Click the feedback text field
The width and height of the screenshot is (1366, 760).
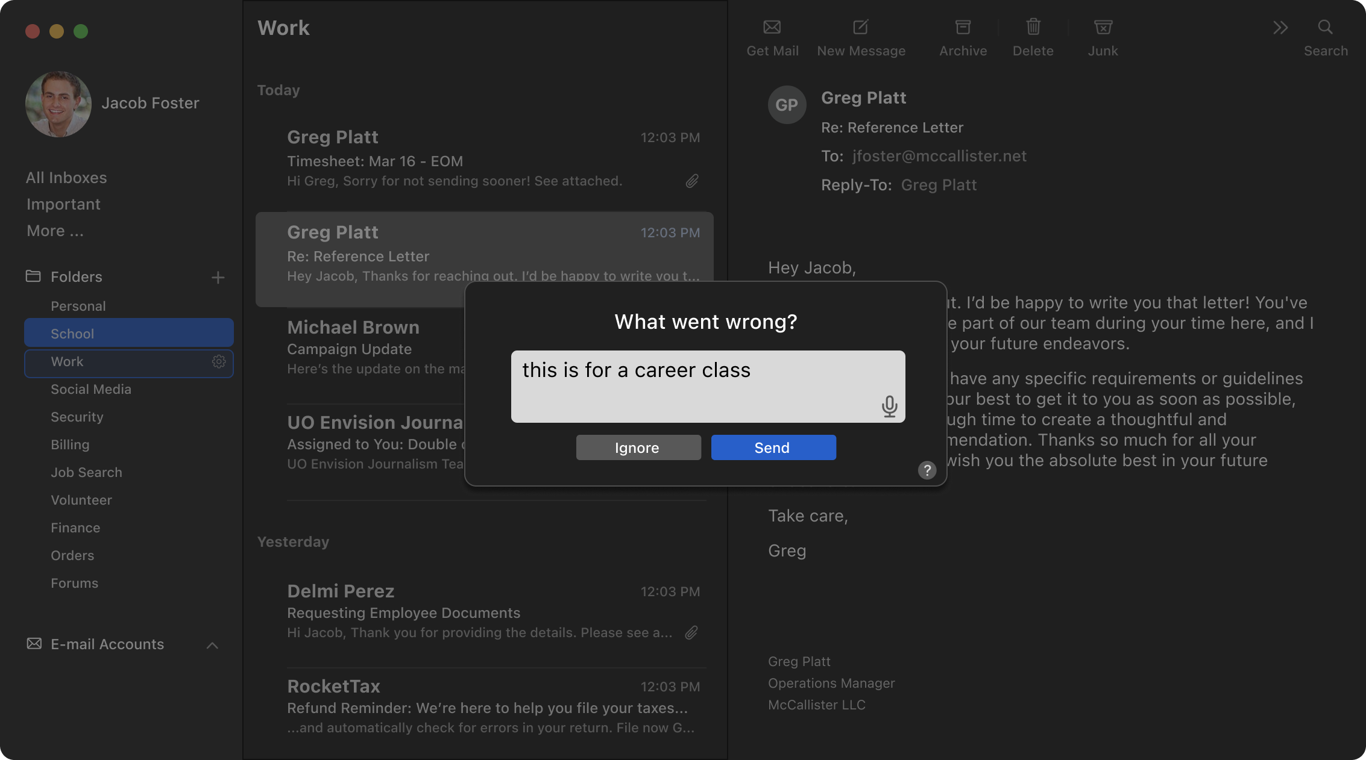pyautogui.click(x=693, y=385)
